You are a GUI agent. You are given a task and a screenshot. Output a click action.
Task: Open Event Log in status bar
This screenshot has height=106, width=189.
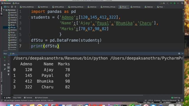click(x=176, y=98)
